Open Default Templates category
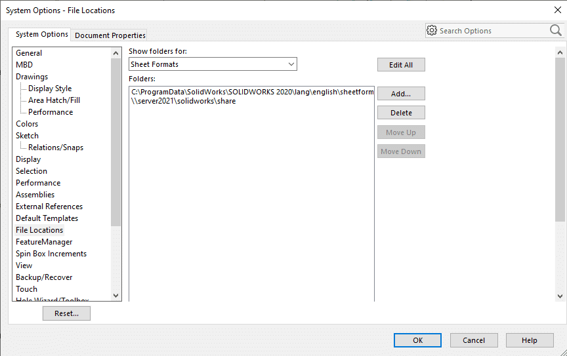The image size is (567, 356). coord(47,218)
